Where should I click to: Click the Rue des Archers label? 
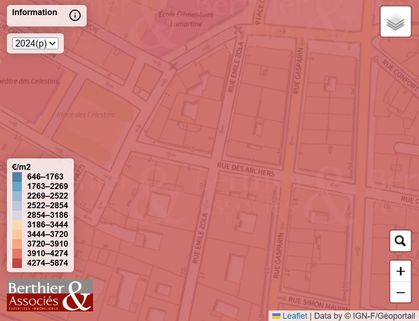click(x=246, y=169)
